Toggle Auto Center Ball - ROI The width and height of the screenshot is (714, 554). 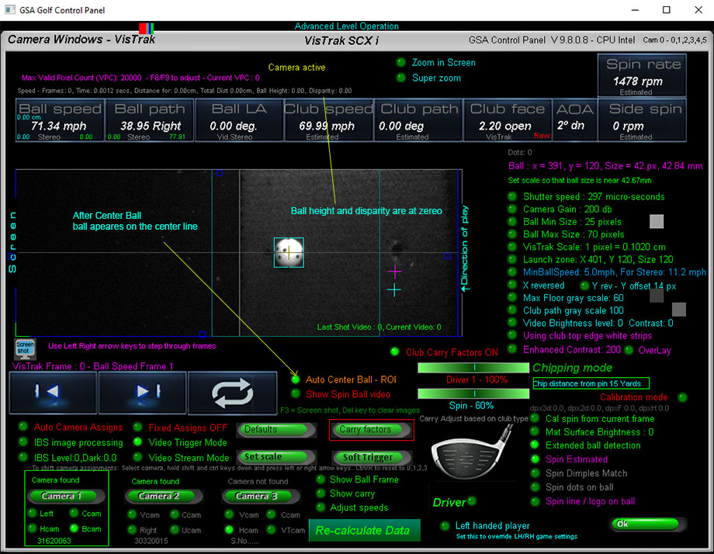(x=295, y=379)
